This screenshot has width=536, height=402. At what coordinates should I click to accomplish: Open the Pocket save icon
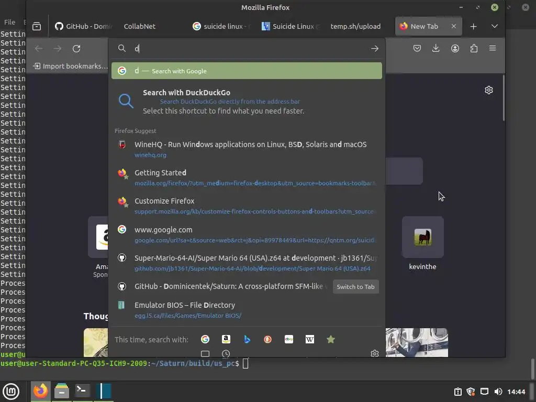click(x=417, y=48)
